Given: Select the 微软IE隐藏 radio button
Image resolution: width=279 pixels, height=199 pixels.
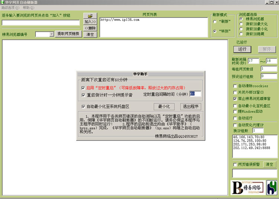Looking at the screenshot, I should (x=241, y=34).
